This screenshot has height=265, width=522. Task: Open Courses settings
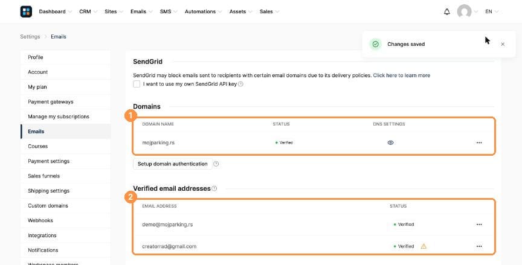[66, 146]
